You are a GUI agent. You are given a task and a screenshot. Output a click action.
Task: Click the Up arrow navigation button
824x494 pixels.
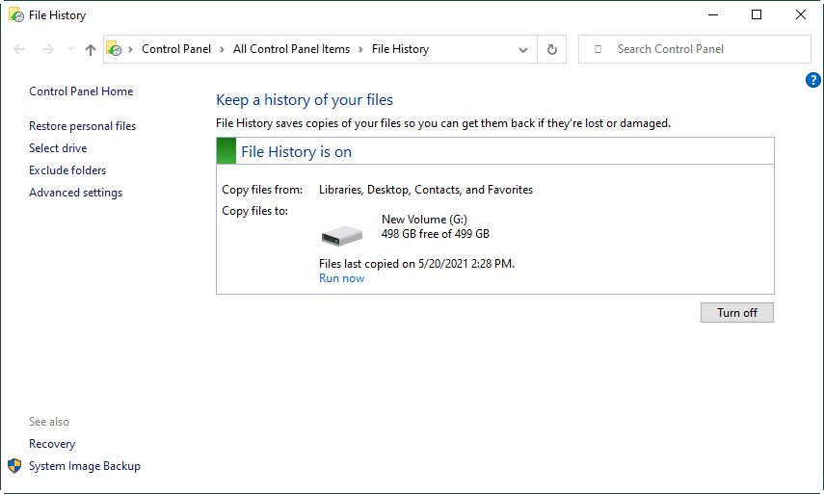pos(91,49)
